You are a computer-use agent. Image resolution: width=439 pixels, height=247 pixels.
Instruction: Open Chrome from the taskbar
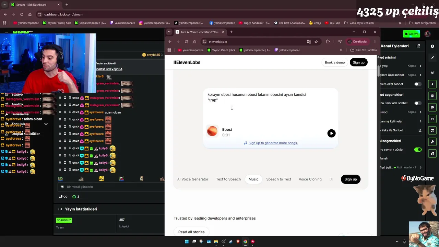pyautogui.click(x=245, y=242)
